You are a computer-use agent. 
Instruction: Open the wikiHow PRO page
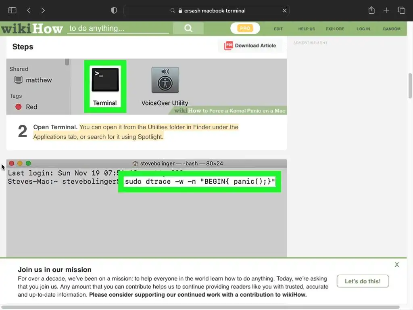(x=245, y=28)
